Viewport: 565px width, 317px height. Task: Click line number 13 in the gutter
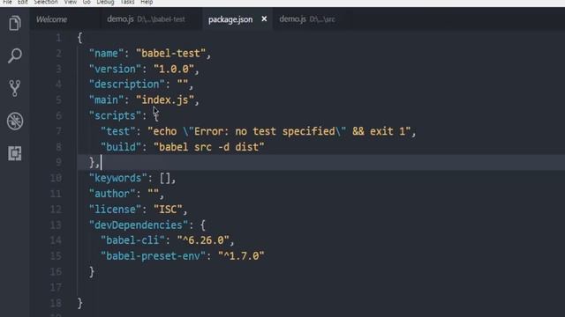click(56, 225)
